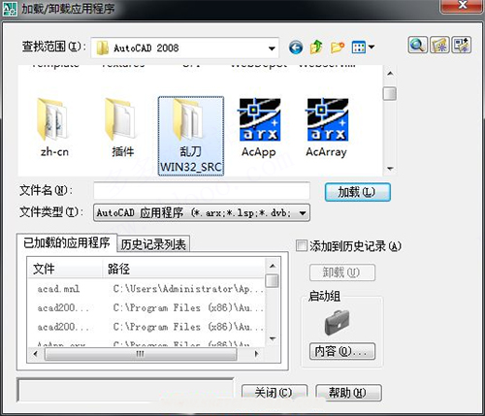Image resolution: width=485 pixels, height=416 pixels.
Task: Select the AcArray arx file
Action: pyautogui.click(x=327, y=127)
